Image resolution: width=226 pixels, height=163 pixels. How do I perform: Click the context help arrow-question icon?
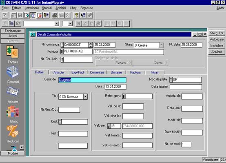(83, 15)
